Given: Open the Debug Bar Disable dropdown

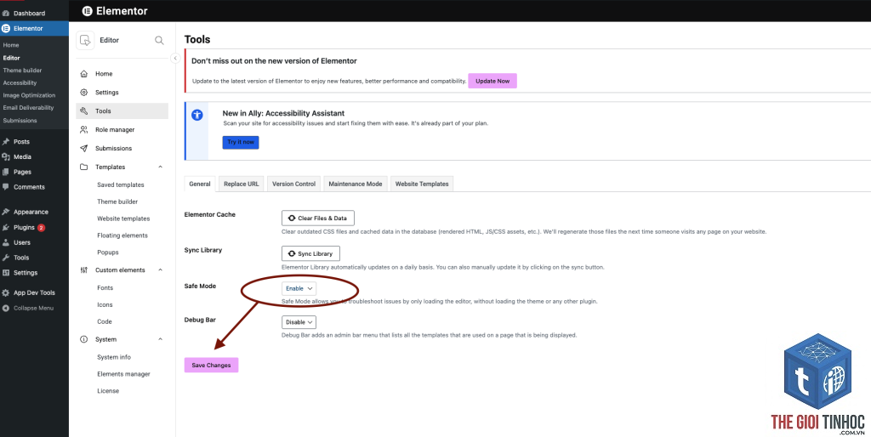Looking at the screenshot, I should pos(299,322).
